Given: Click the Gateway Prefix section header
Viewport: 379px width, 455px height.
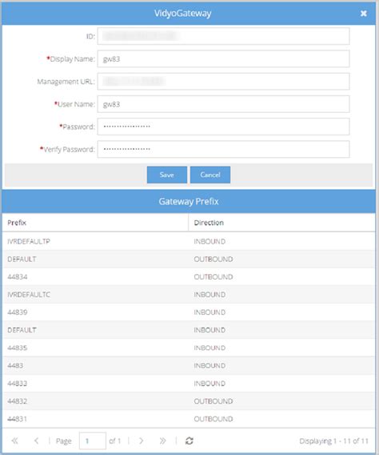Looking at the screenshot, I should pyautogui.click(x=189, y=201).
